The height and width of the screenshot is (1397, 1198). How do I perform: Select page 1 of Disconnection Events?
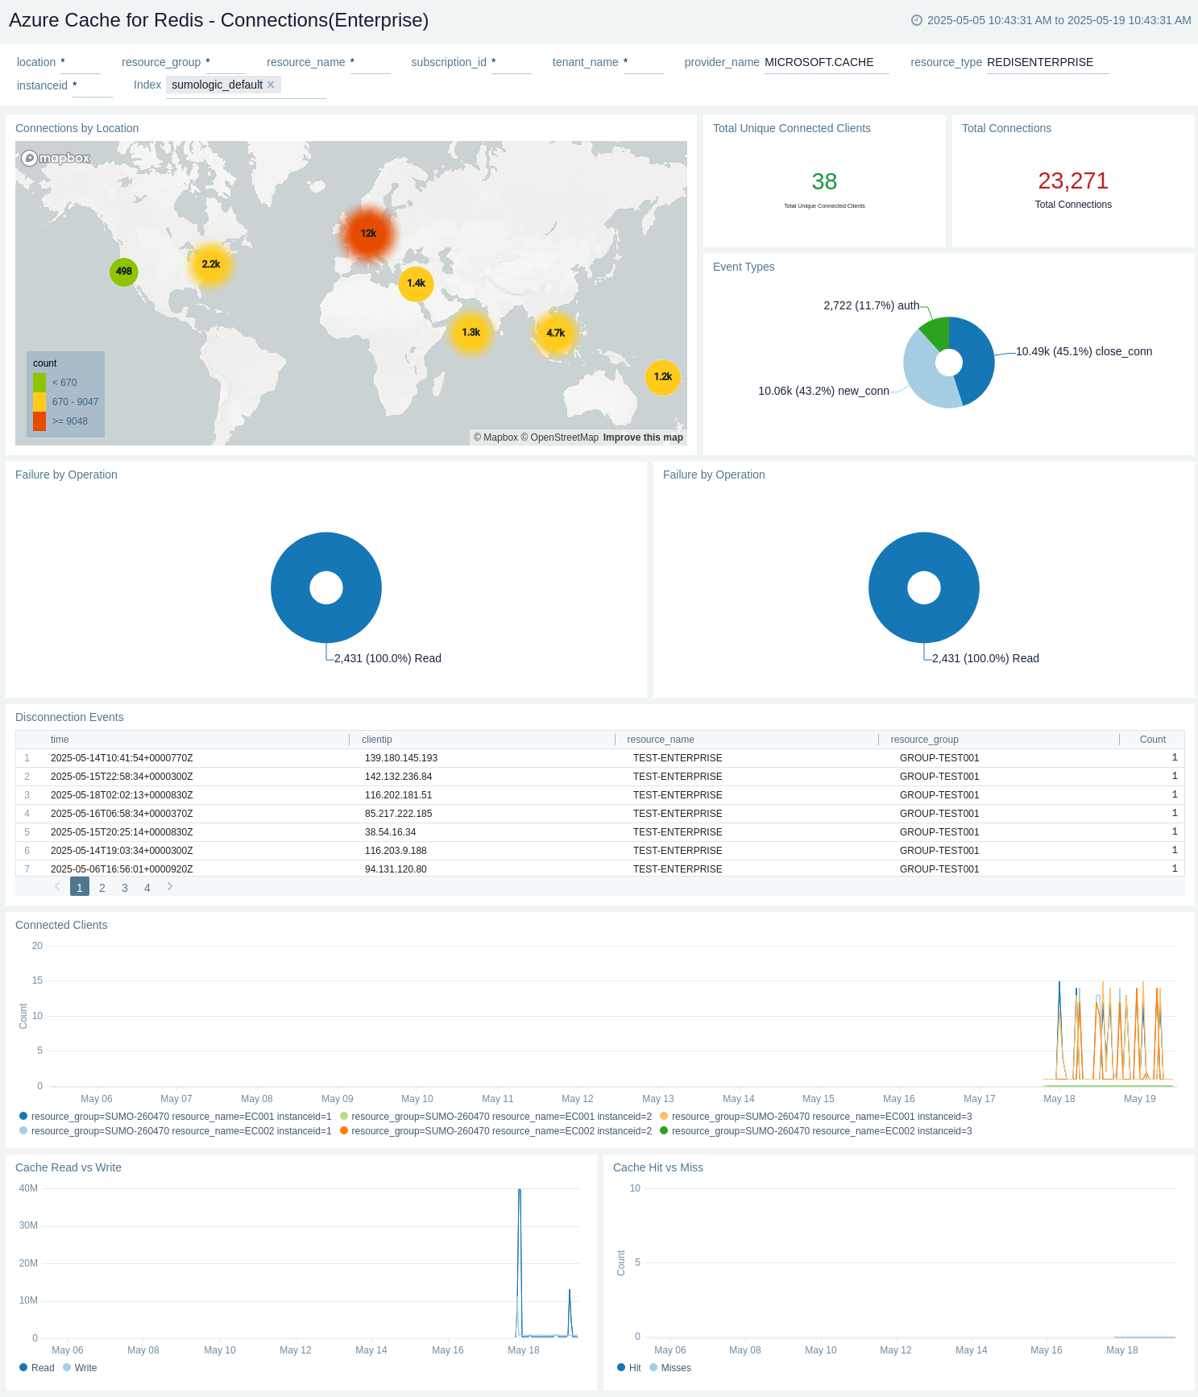click(80, 887)
